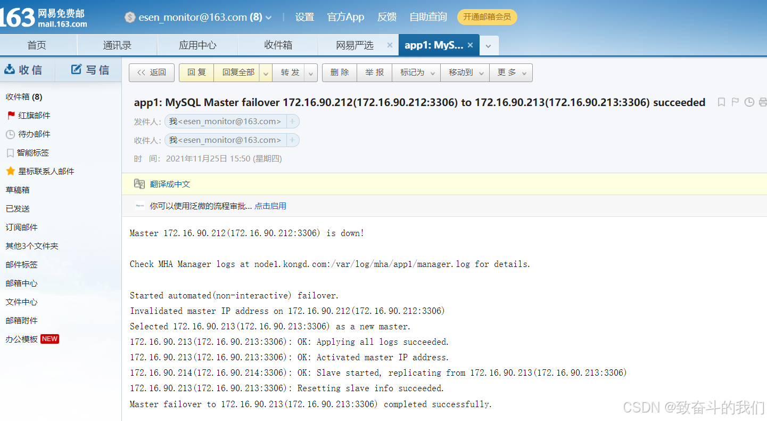Click the 写信 compose pencil icon
The height and width of the screenshot is (421, 767).
77,69
